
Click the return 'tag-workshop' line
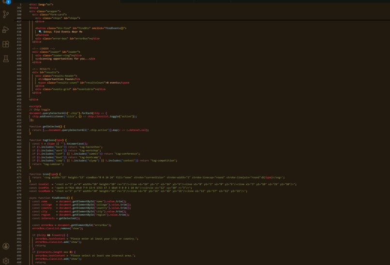click(66, 150)
